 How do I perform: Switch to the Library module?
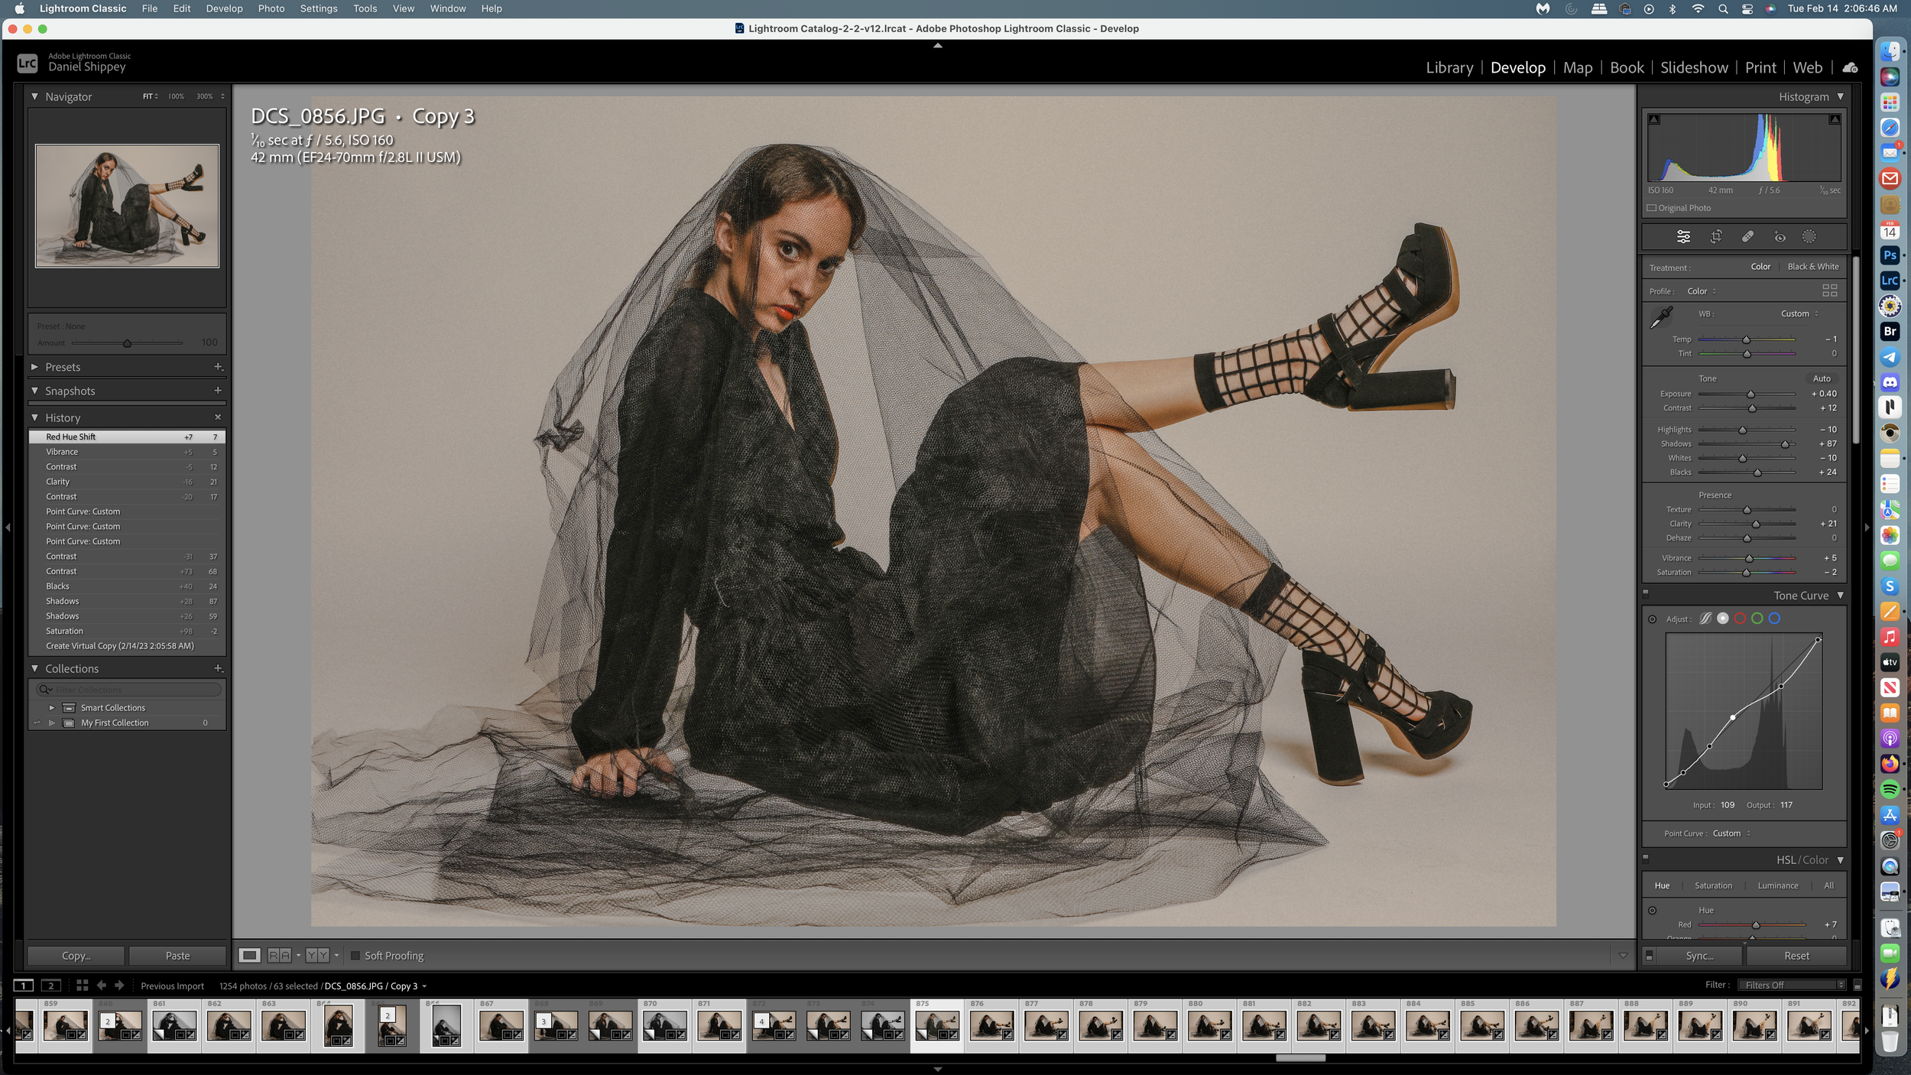1449,67
